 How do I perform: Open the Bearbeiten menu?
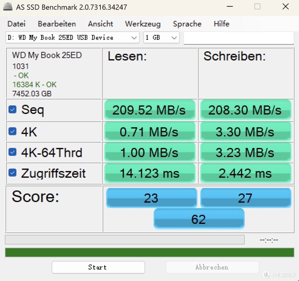[57, 24]
